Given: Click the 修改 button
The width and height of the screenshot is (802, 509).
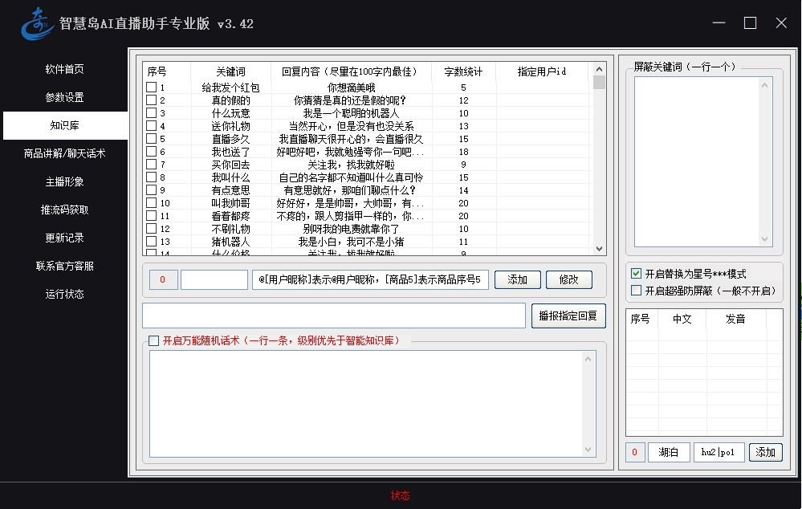Looking at the screenshot, I should pos(568,279).
